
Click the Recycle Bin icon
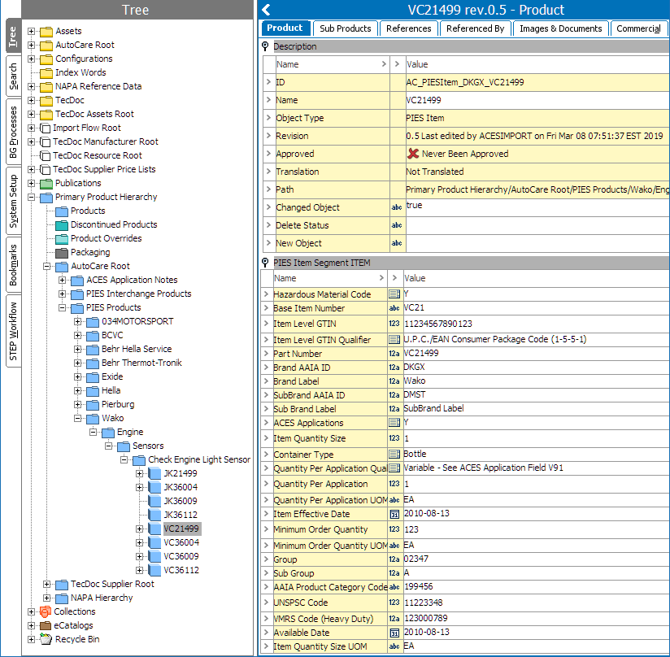pyautogui.click(x=46, y=639)
